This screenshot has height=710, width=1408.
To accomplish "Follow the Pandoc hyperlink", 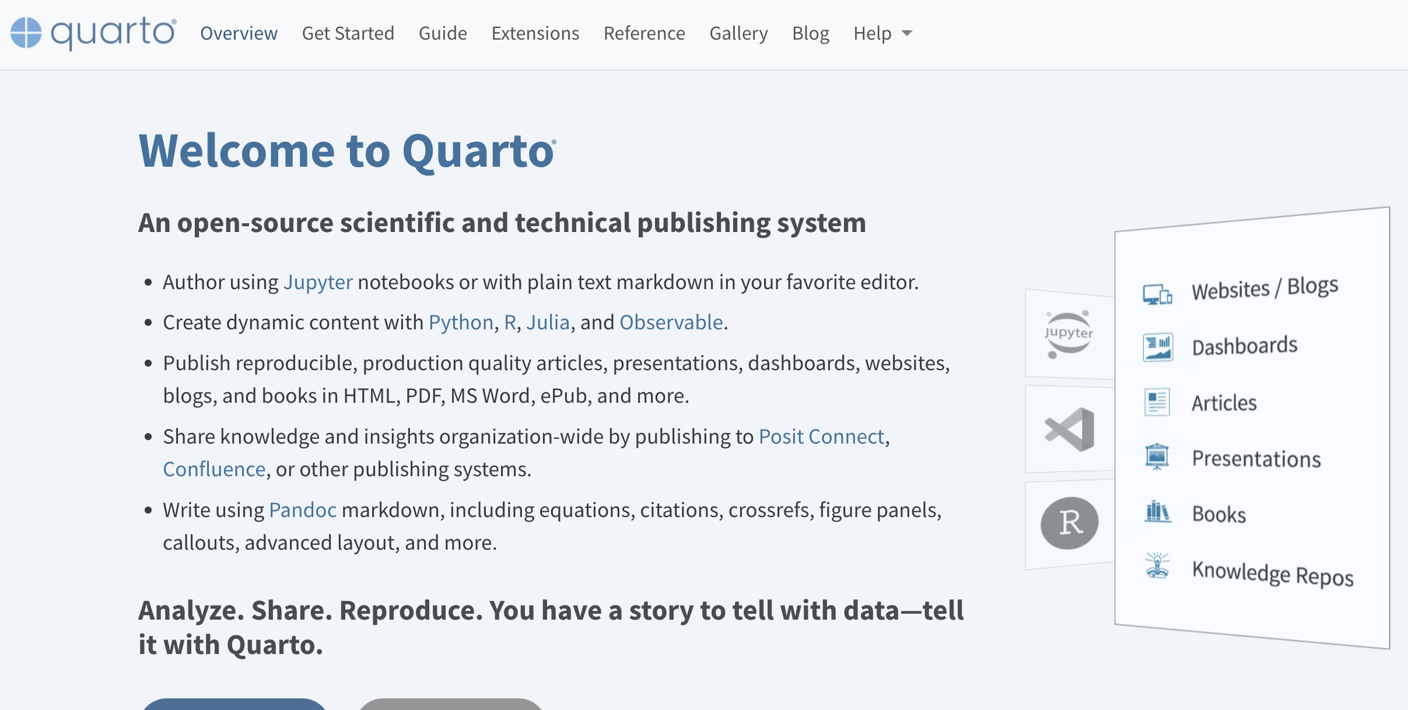I will pos(303,510).
